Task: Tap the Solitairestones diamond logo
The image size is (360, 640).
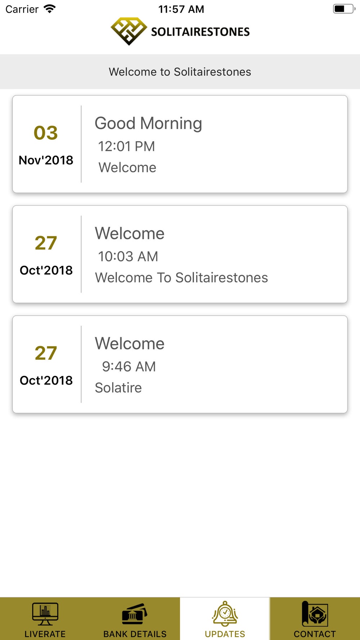Action: click(x=129, y=31)
